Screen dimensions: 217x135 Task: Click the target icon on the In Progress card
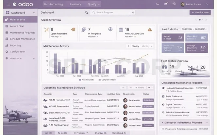click(110, 29)
